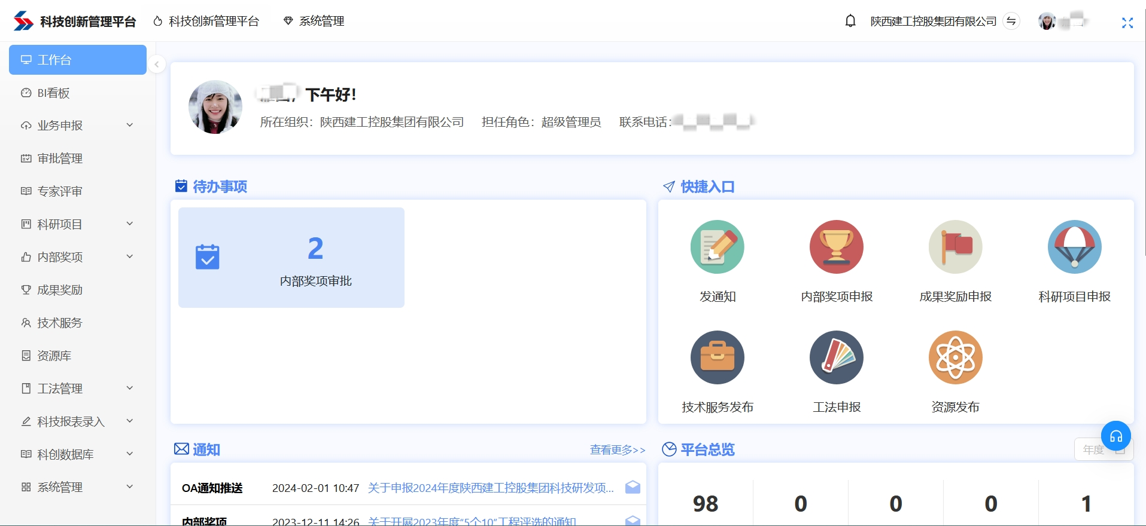This screenshot has height=526, width=1146.
Task: Open the 工法申报 color swatch icon
Action: pos(836,357)
